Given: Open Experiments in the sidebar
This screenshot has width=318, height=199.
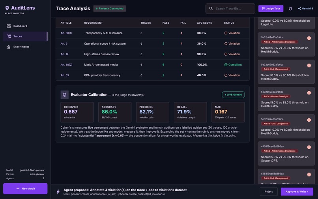Looking at the screenshot, I should click(x=25, y=47).
